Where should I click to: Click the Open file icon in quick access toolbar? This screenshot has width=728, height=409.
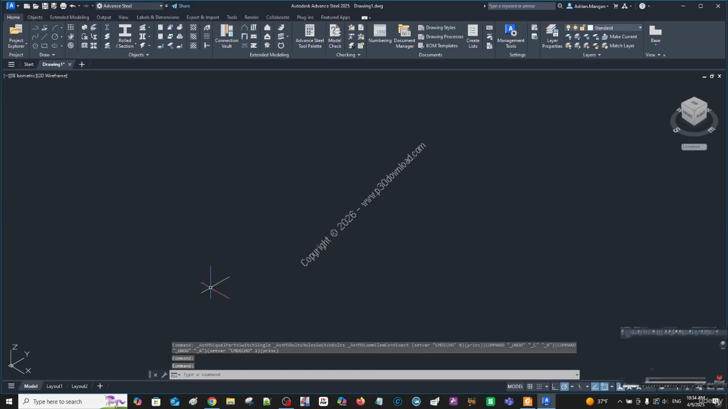[36, 6]
